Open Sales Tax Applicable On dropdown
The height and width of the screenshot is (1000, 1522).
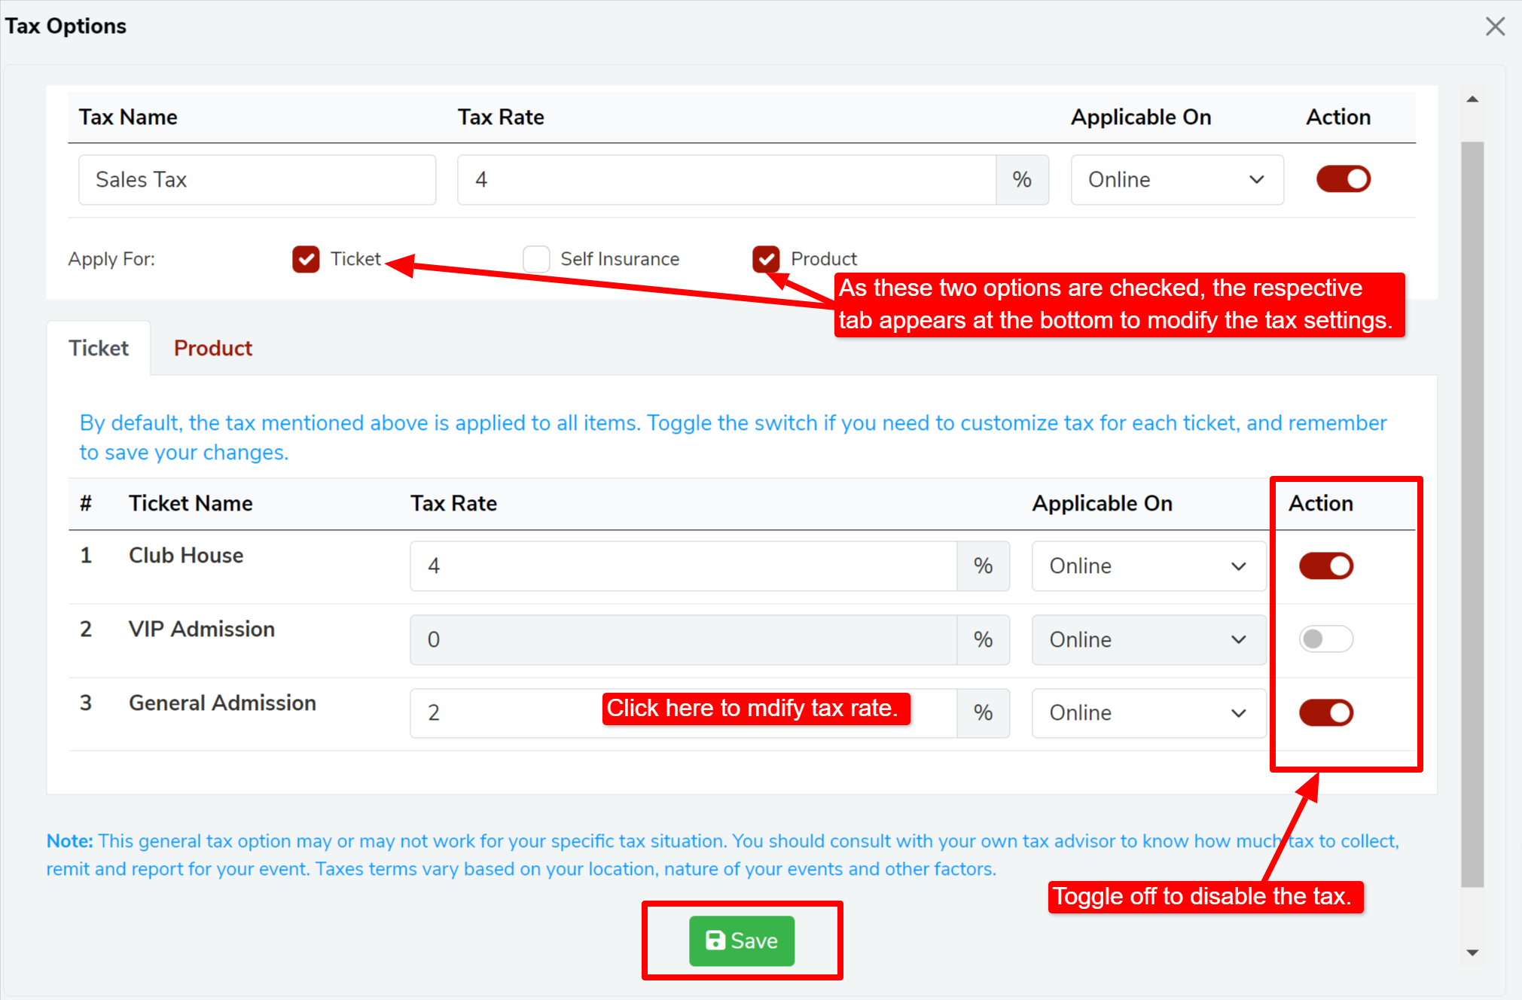[1176, 180]
